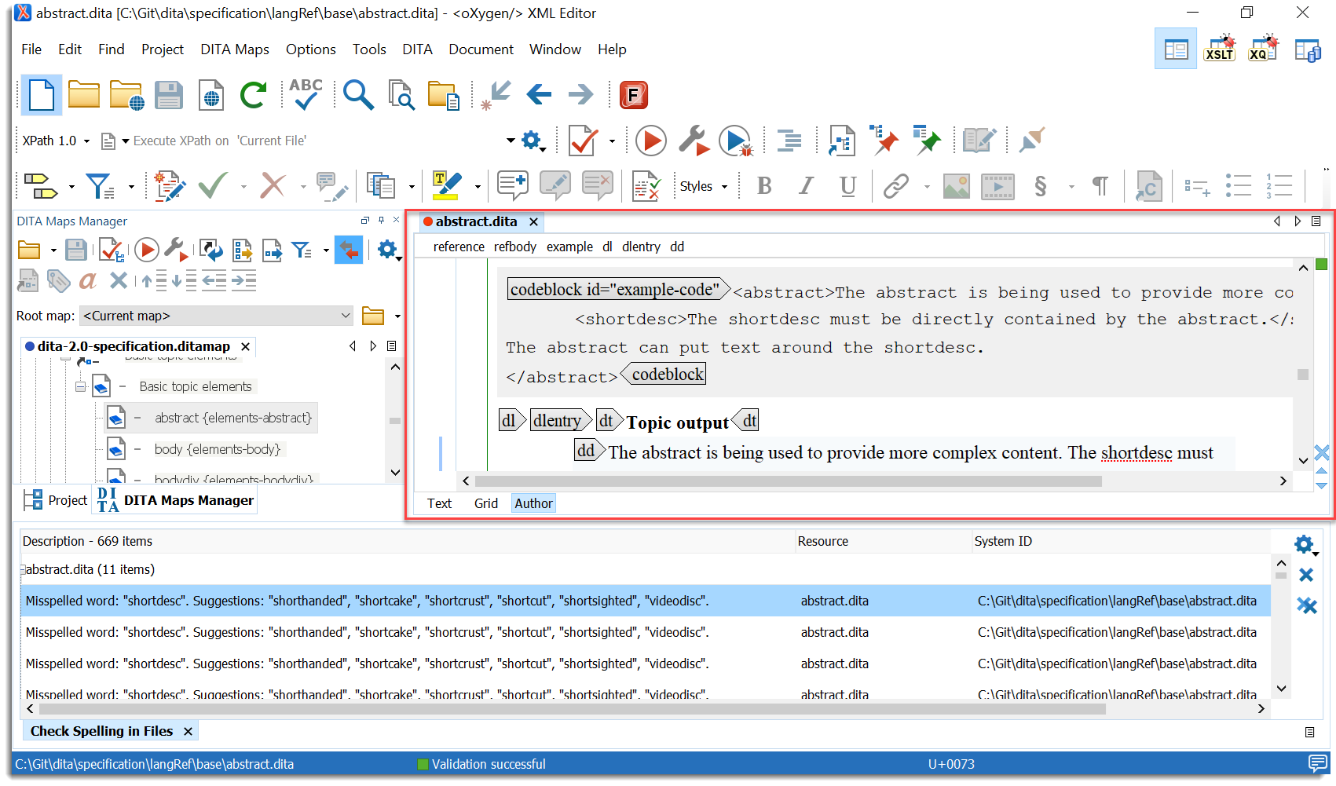Screen dimensions: 1336x786
Task: Click dlentry in the breadcrumb
Action: point(641,247)
